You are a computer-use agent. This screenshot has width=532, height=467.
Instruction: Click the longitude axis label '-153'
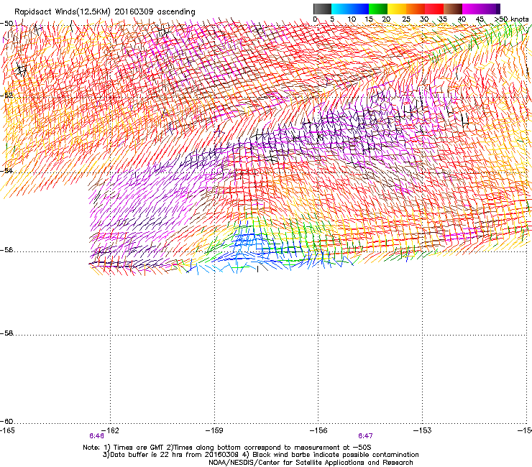pyautogui.click(x=423, y=430)
